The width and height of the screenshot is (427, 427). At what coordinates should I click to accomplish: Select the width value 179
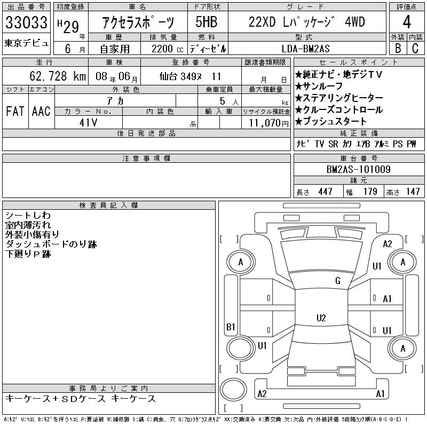[x=370, y=192]
